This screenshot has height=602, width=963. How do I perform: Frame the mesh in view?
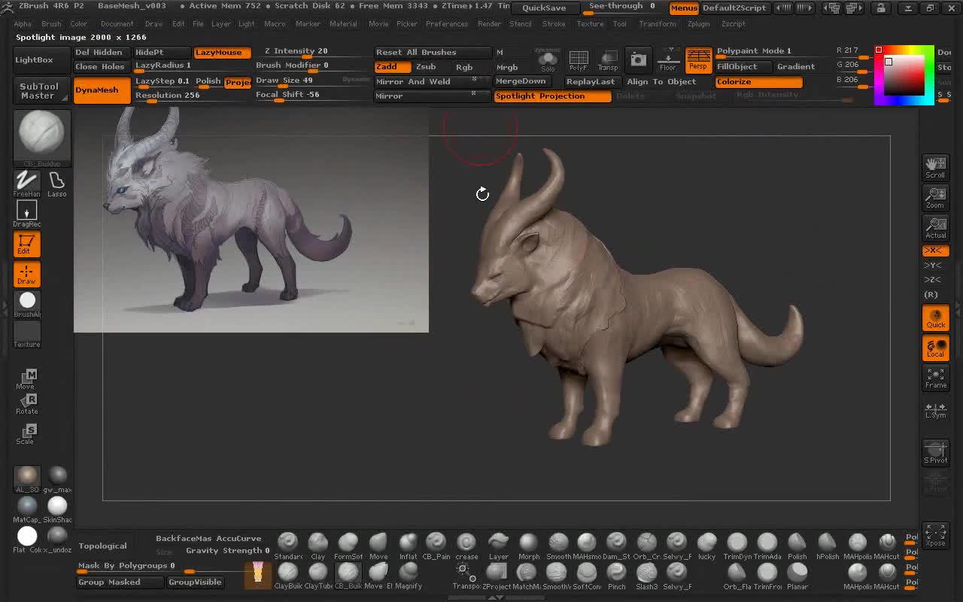click(936, 378)
